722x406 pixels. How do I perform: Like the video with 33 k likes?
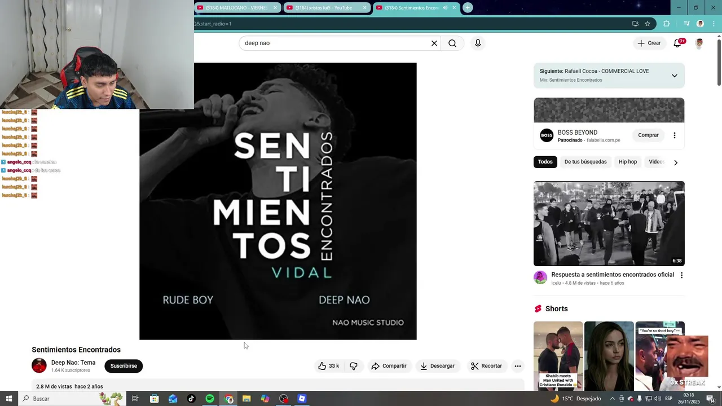click(329, 366)
